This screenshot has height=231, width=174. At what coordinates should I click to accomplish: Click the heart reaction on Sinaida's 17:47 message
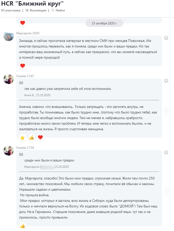coord(40,138)
